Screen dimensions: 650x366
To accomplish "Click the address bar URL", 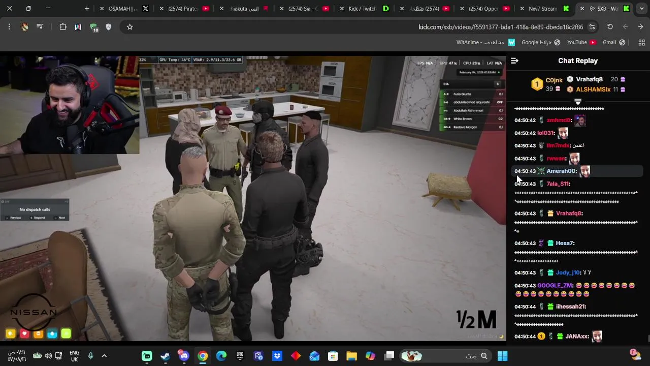I will point(500,27).
